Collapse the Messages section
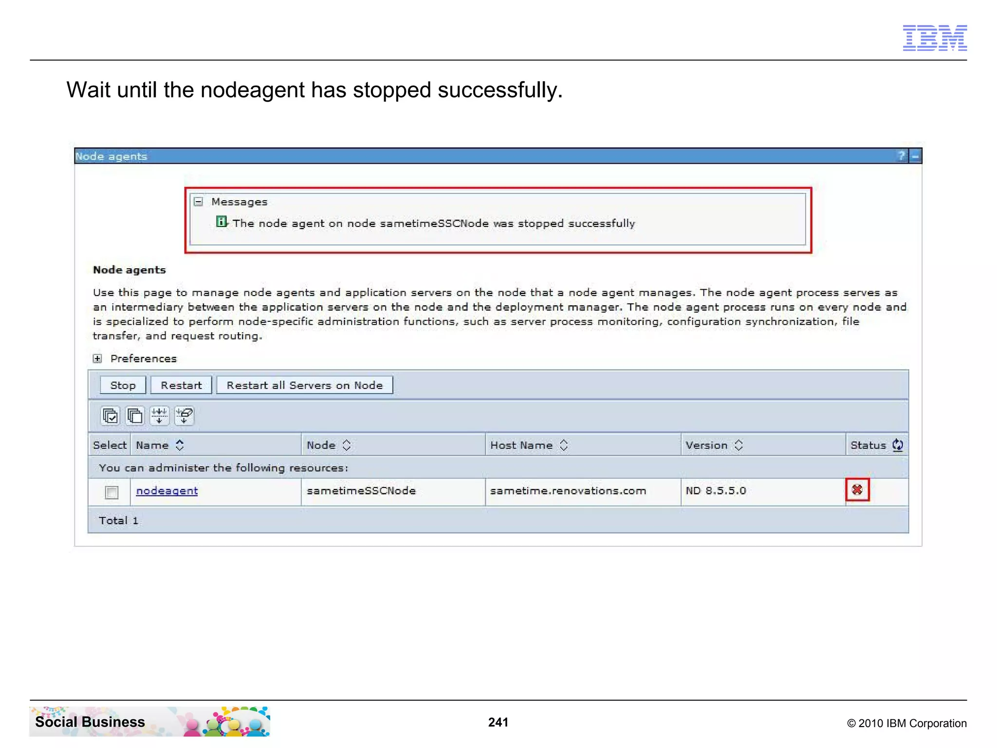The image size is (997, 748). tap(198, 202)
